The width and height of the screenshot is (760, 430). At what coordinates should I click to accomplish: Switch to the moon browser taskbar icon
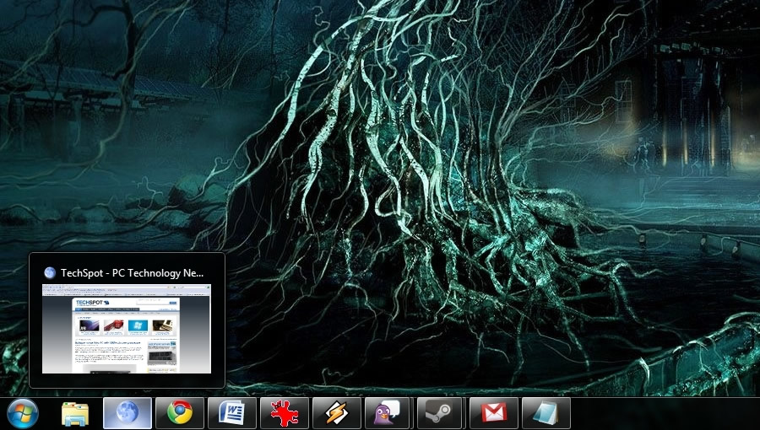128,413
